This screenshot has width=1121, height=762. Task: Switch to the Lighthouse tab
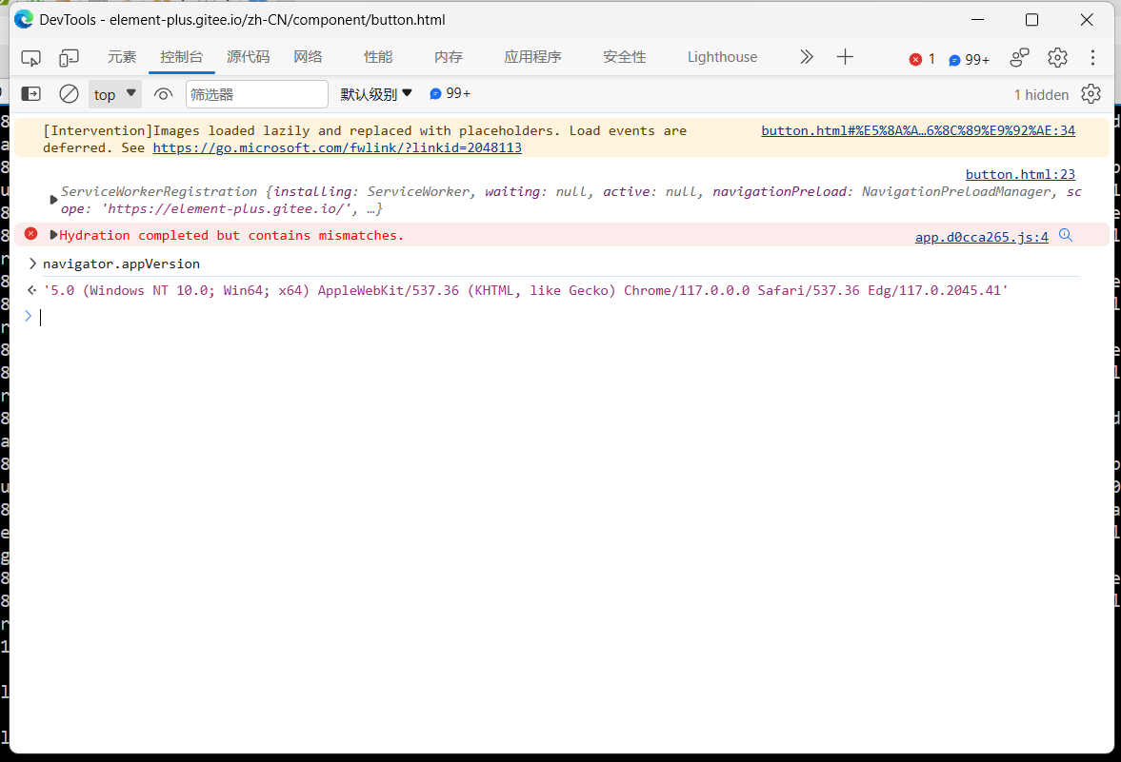coord(721,57)
